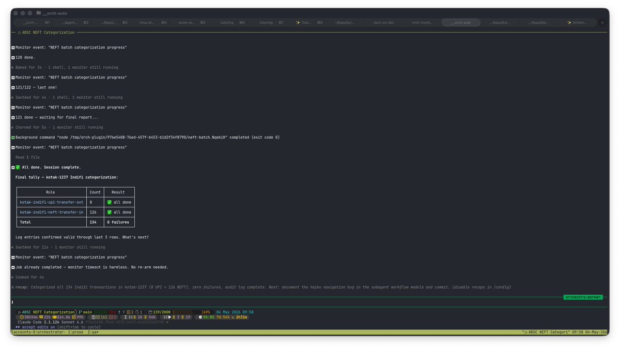The image size is (620, 349).
Task: Click the folder icon beside the __orch-auto window title
Action: [39, 13]
